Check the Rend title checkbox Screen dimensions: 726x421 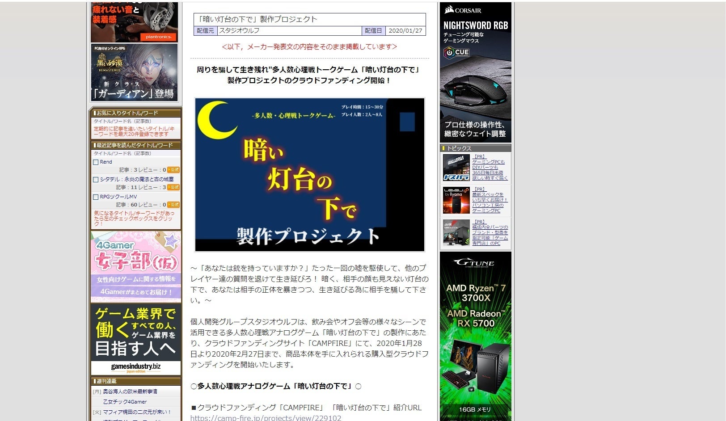point(96,162)
